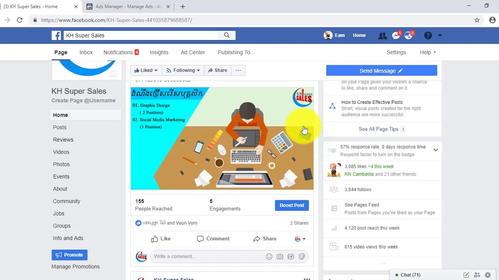This screenshot has height=280, width=499.
Task: View the 2 Shares link
Action: pos(299,223)
